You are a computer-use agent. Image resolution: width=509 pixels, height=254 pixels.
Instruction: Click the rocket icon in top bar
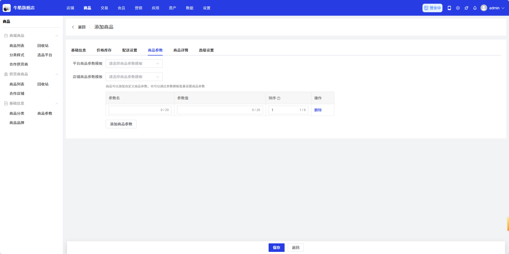point(466,8)
